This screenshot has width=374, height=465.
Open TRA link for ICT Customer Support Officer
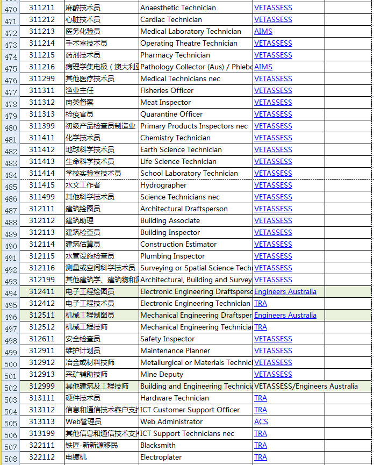261,410
